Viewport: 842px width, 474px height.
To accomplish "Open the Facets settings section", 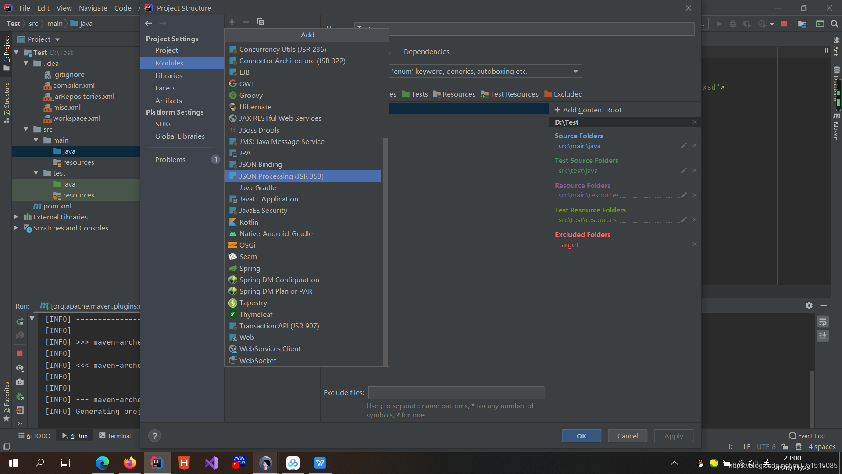I will pos(182,88).
